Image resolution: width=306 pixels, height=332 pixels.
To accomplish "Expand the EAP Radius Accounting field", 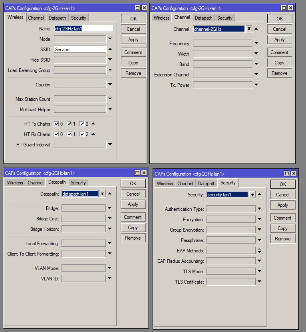I will click(260, 261).
